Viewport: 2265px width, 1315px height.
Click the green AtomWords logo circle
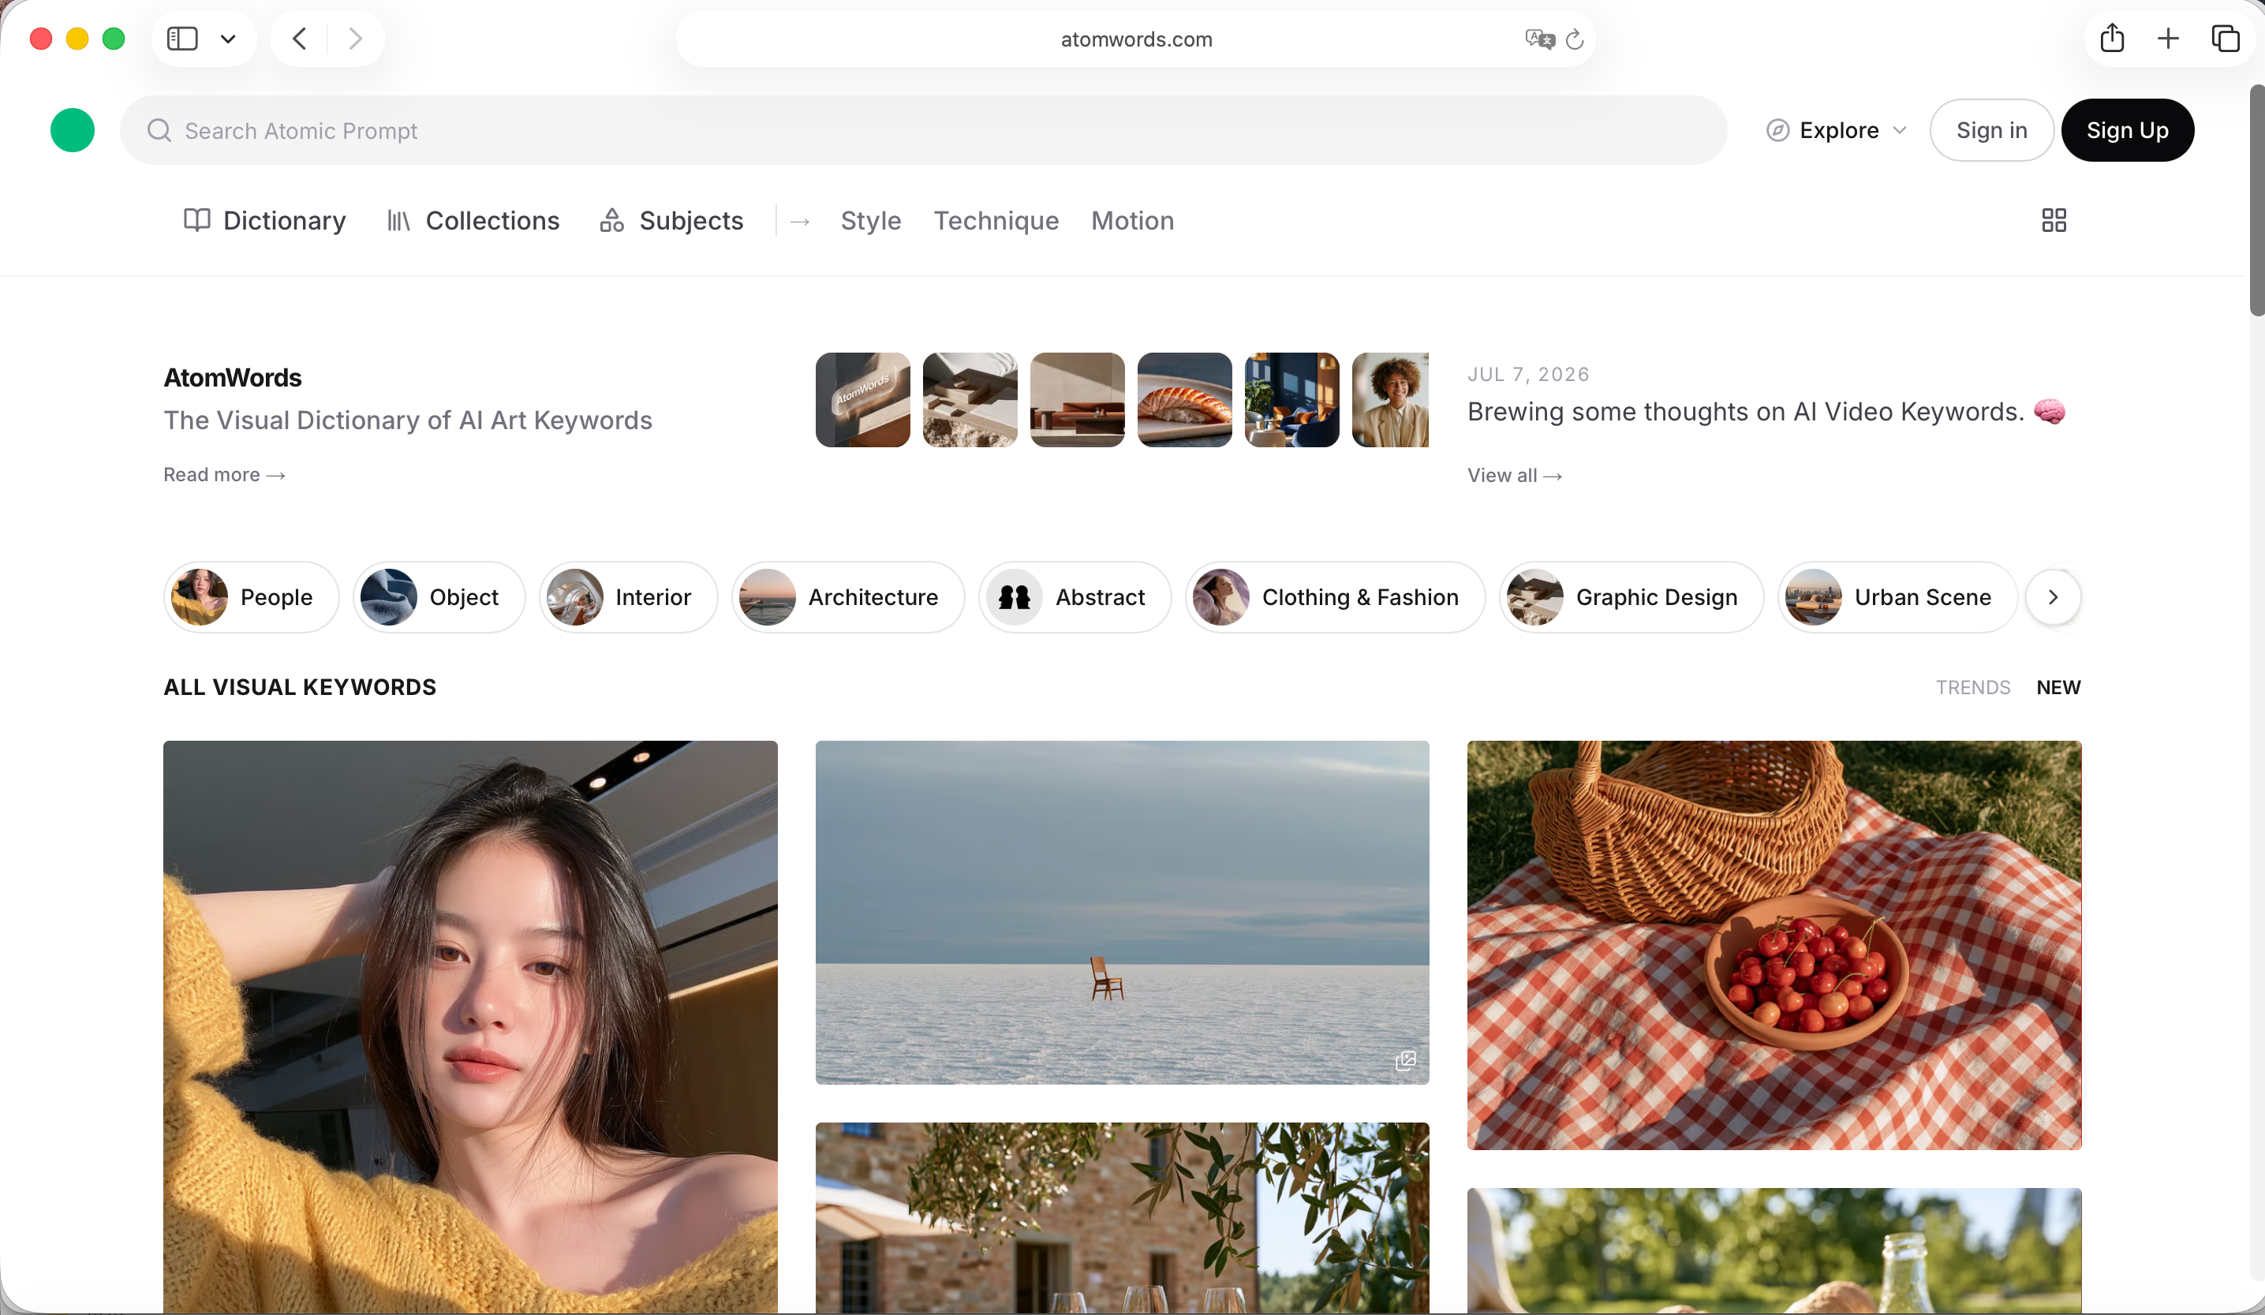click(73, 130)
